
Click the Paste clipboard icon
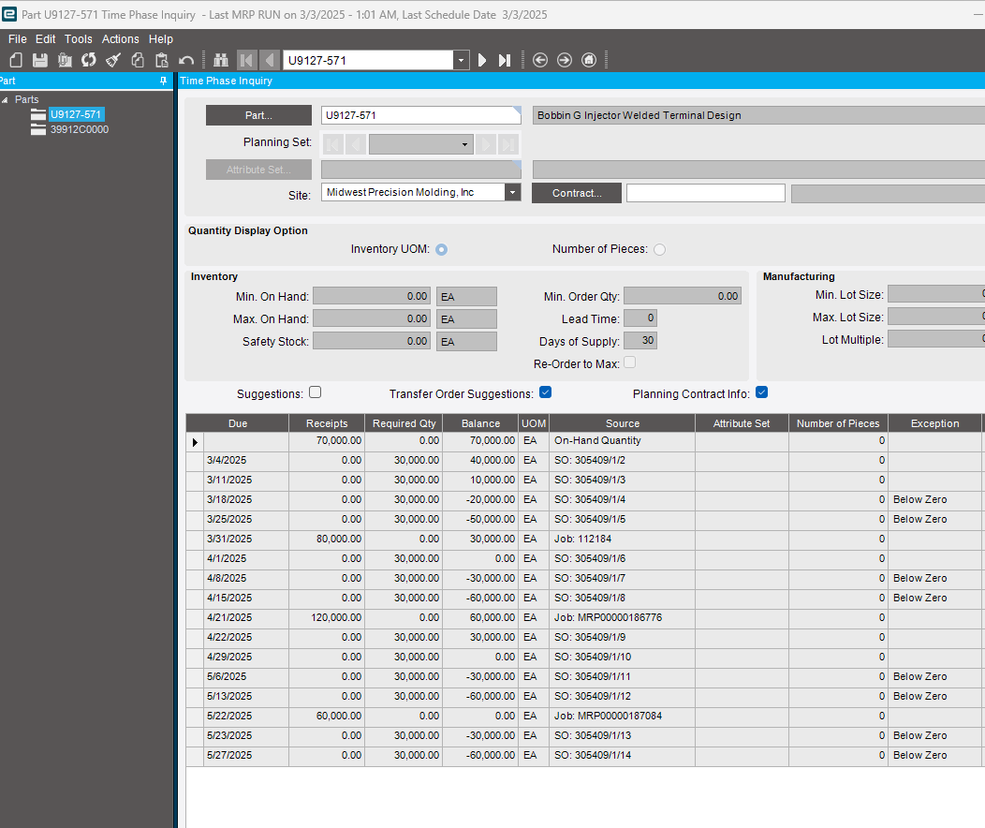[162, 60]
